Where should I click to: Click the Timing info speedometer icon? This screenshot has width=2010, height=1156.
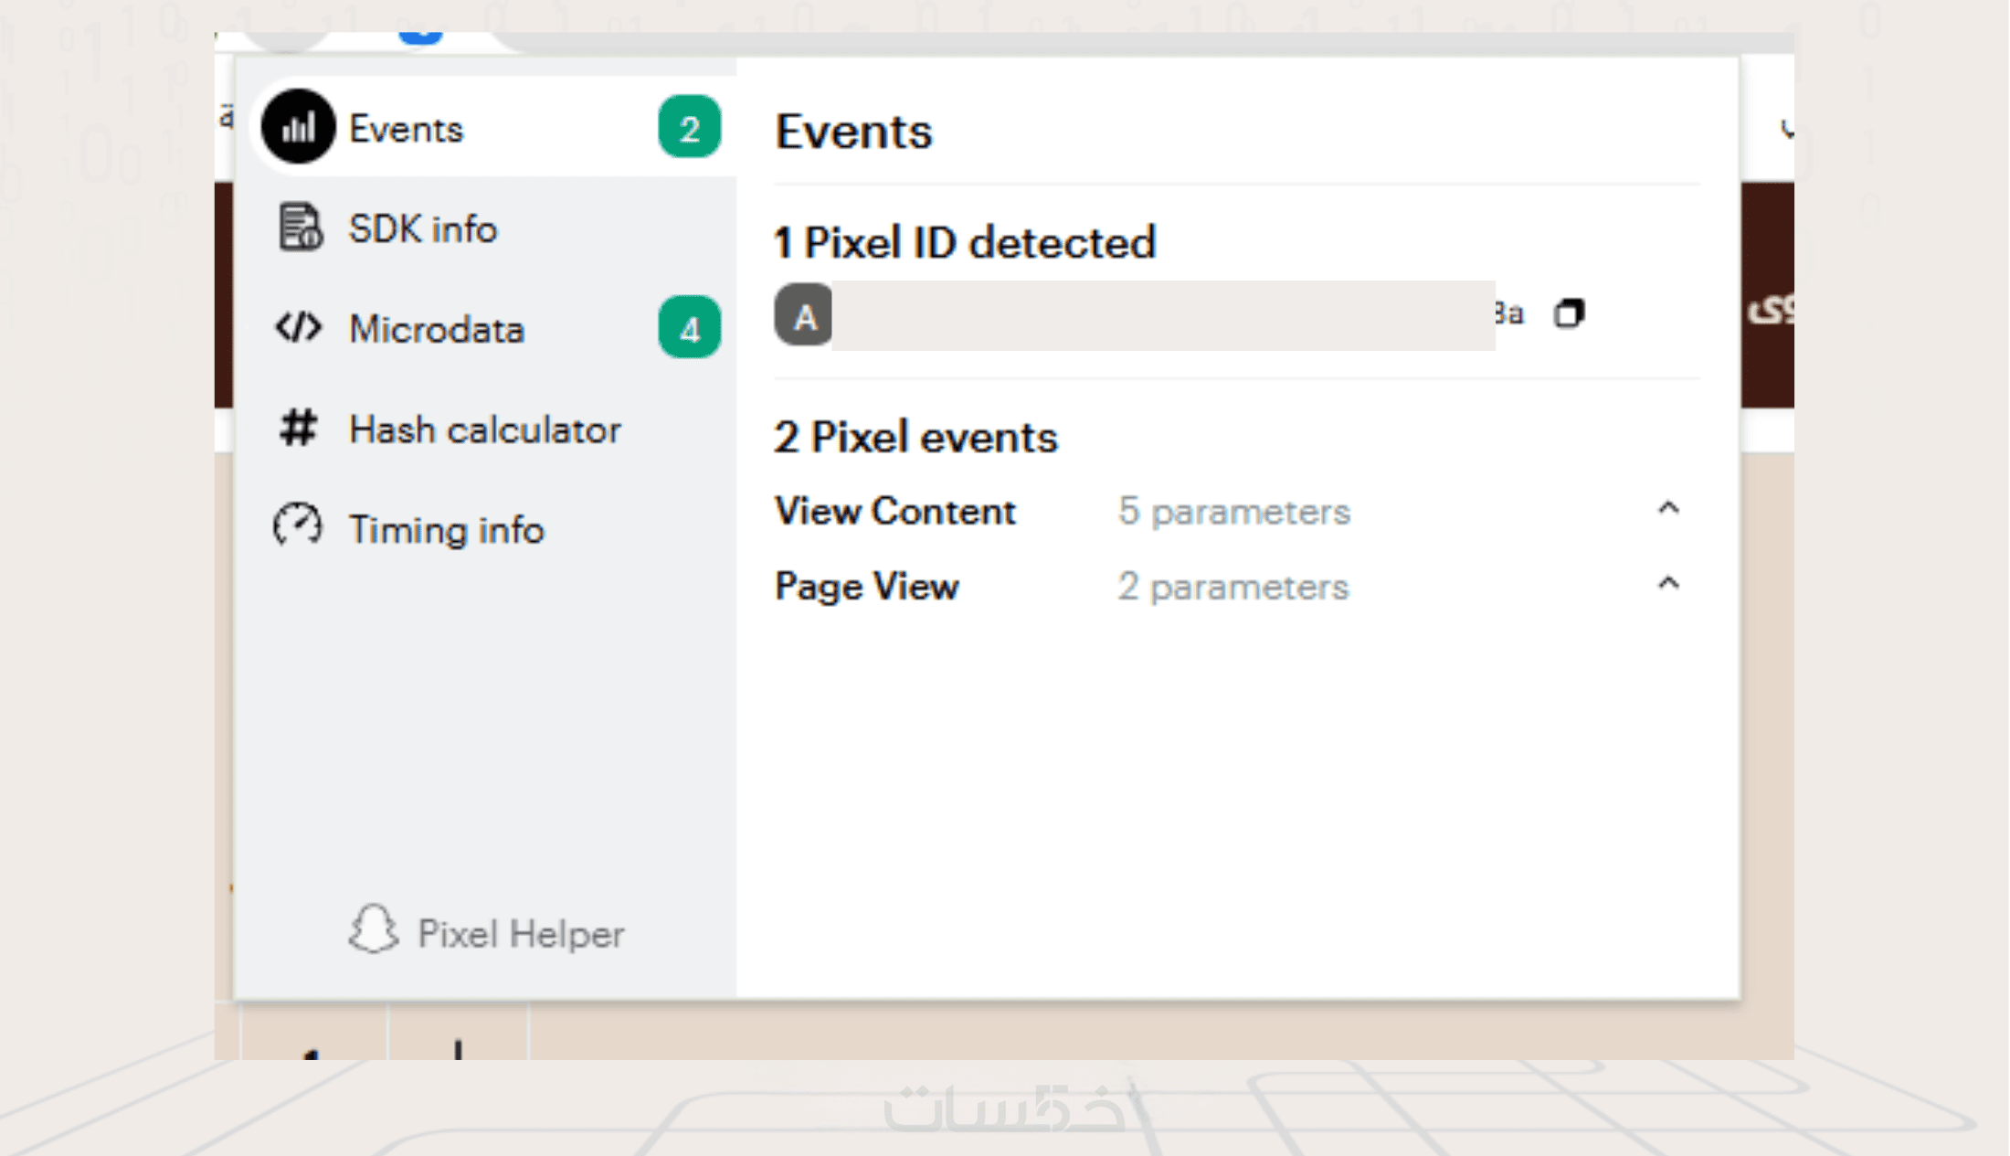coord(298,526)
